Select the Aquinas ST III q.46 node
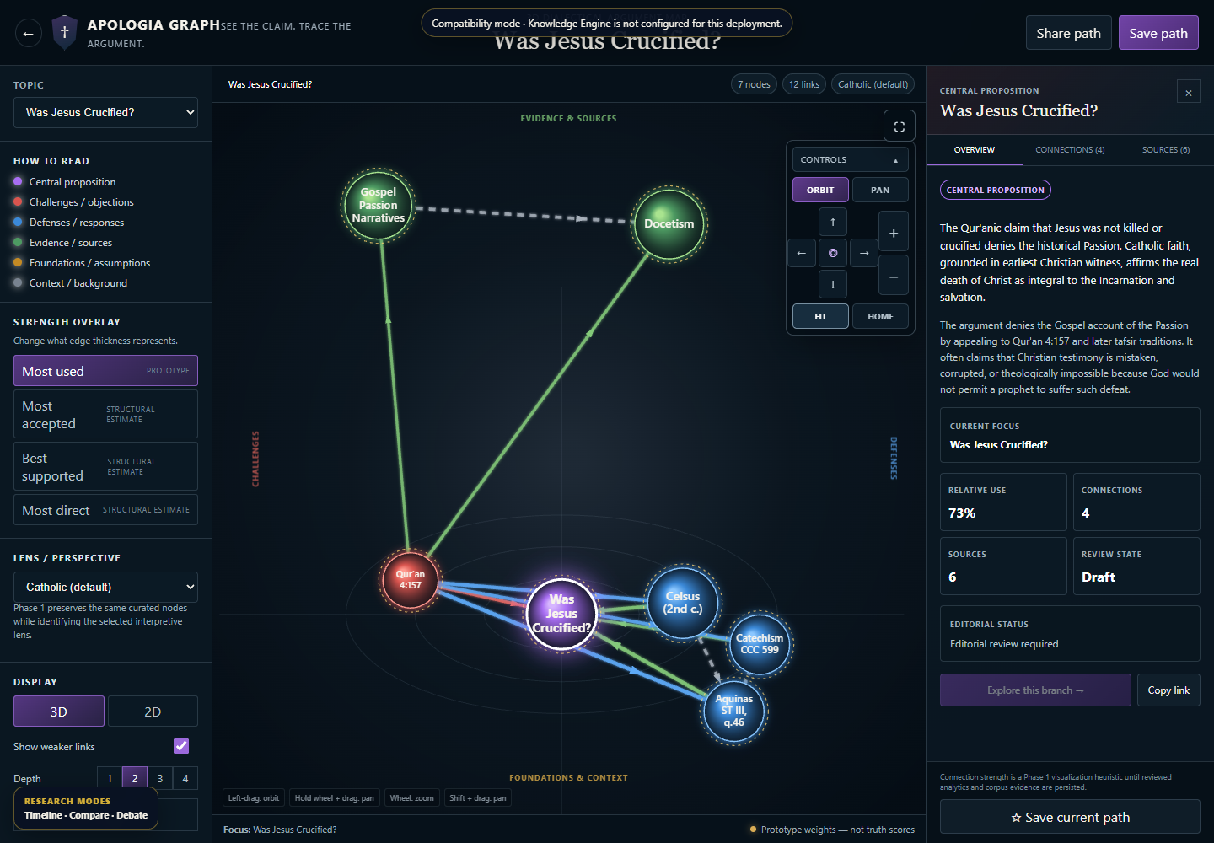Image resolution: width=1214 pixels, height=843 pixels. point(734,711)
